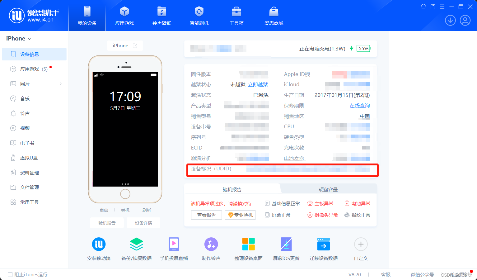
Task: Open 整理设备桌面 shortcut
Action: (x=249, y=249)
